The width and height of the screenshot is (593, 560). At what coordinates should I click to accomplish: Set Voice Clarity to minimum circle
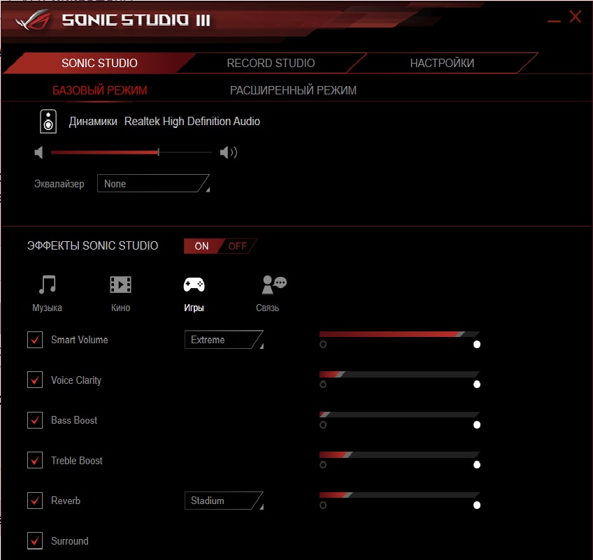point(323,385)
